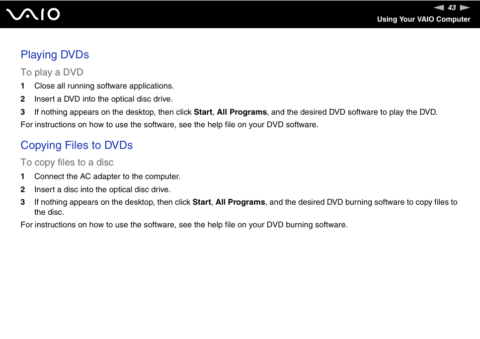This screenshot has height=339, width=480.
Task: Click 'Connect the AC adapter to the computer.'
Action: [x=108, y=177]
